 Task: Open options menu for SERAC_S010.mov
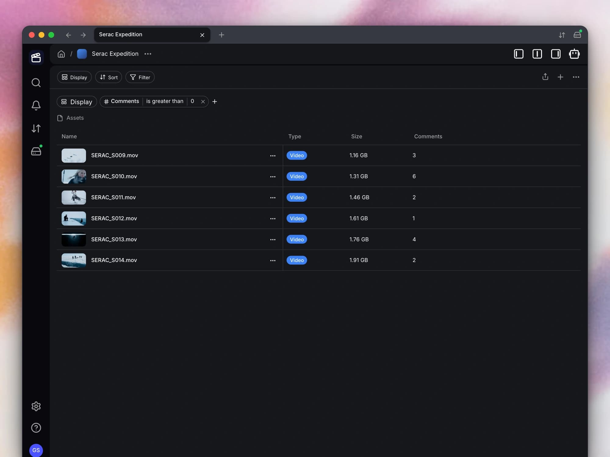click(x=273, y=177)
